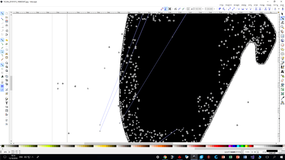This screenshot has width=285, height=160.
Task: Open the px units dropdown
Action: coord(190,9)
